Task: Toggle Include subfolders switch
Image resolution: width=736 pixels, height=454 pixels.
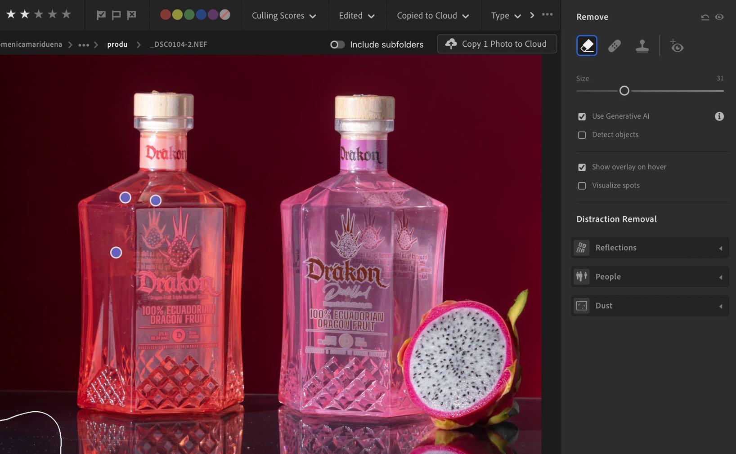Action: tap(337, 45)
